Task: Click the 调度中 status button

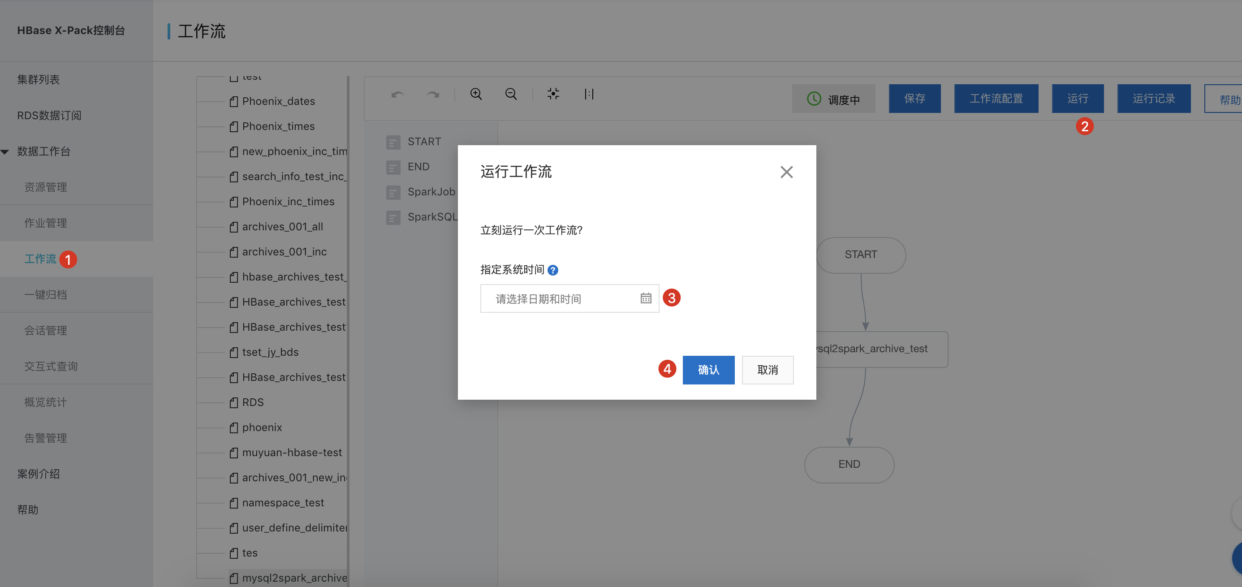Action: (834, 99)
